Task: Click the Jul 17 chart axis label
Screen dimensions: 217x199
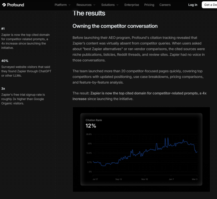Action: click(95, 179)
